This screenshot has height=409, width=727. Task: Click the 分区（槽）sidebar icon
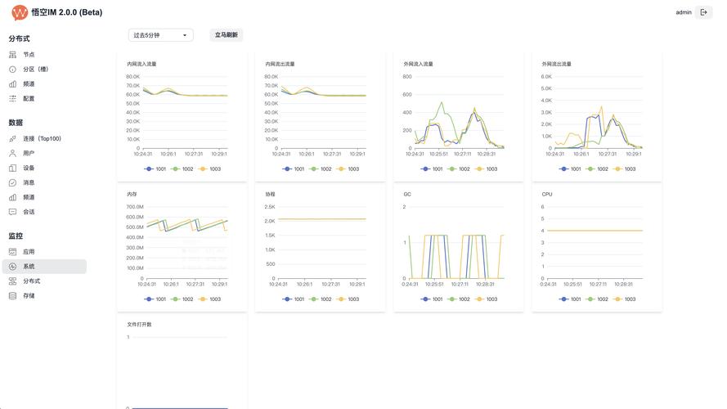click(x=12, y=70)
